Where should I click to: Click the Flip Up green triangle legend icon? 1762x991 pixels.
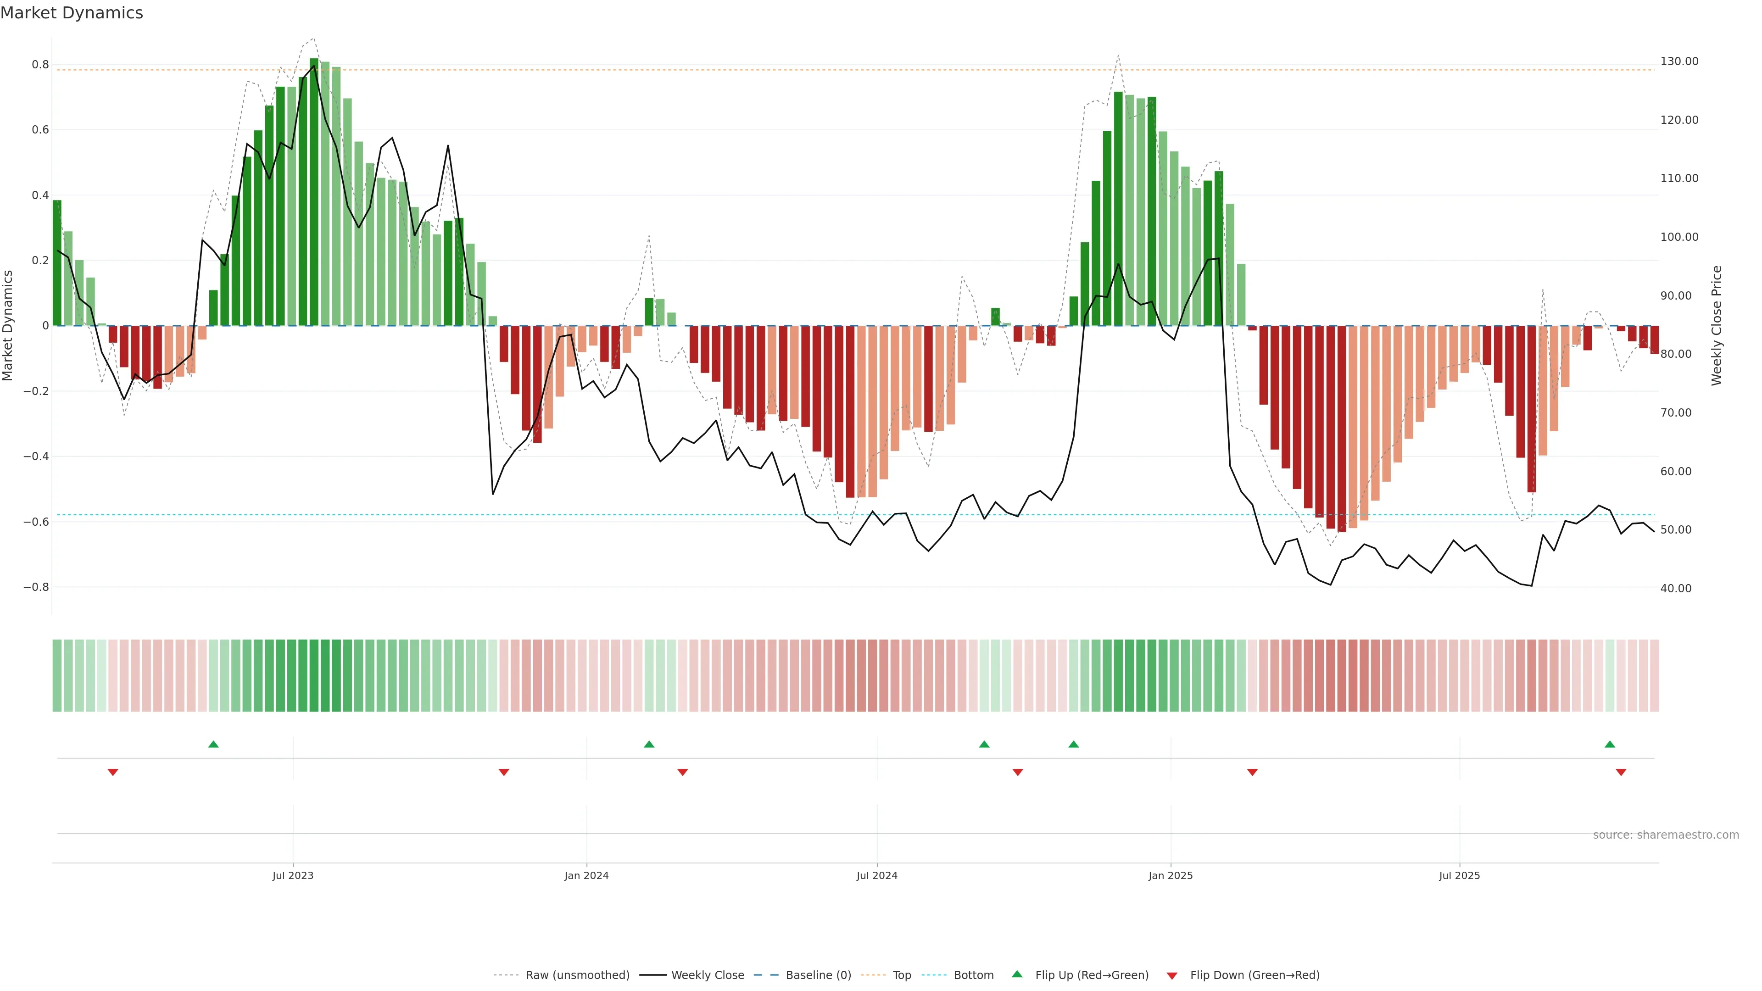pos(1016,974)
